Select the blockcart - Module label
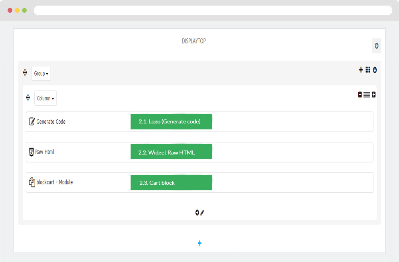The width and height of the screenshot is (399, 262). coord(54,182)
